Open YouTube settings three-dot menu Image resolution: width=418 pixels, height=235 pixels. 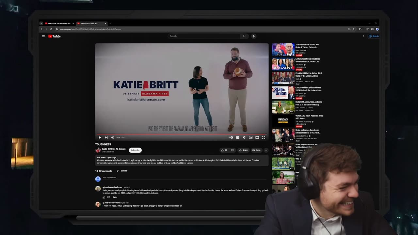click(x=363, y=36)
